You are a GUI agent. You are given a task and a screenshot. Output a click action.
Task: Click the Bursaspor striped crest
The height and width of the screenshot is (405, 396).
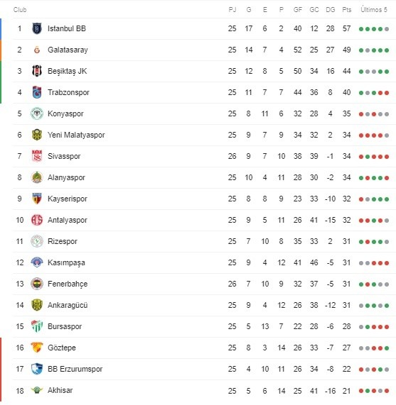37,326
